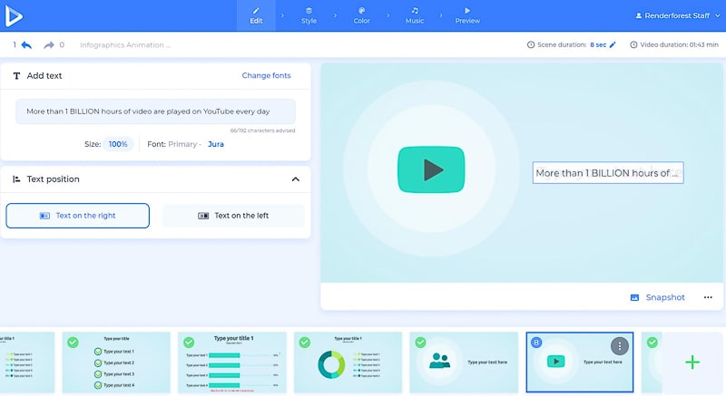The height and width of the screenshot is (396, 726).
Task: Select the checklist scene thumbnail
Action: [116, 362]
